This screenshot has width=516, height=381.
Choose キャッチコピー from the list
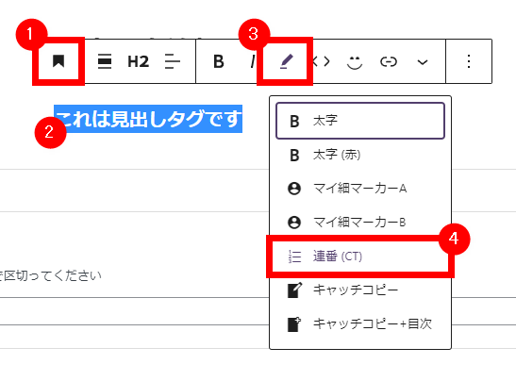click(360, 290)
